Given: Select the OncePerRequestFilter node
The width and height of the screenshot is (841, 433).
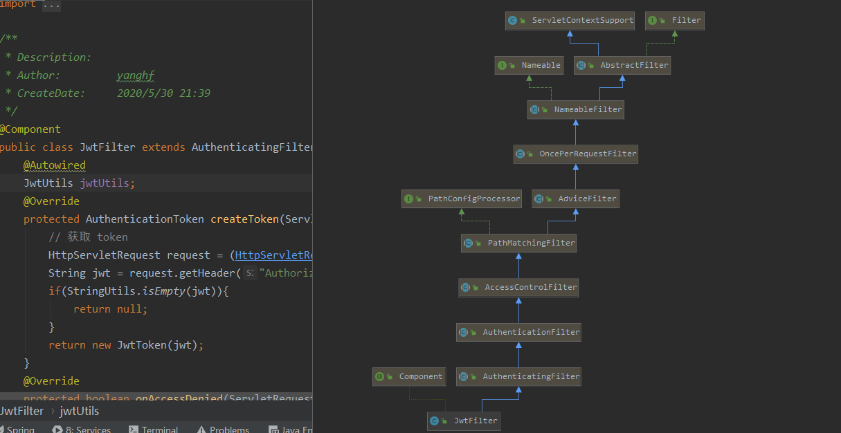Looking at the screenshot, I should (x=575, y=154).
